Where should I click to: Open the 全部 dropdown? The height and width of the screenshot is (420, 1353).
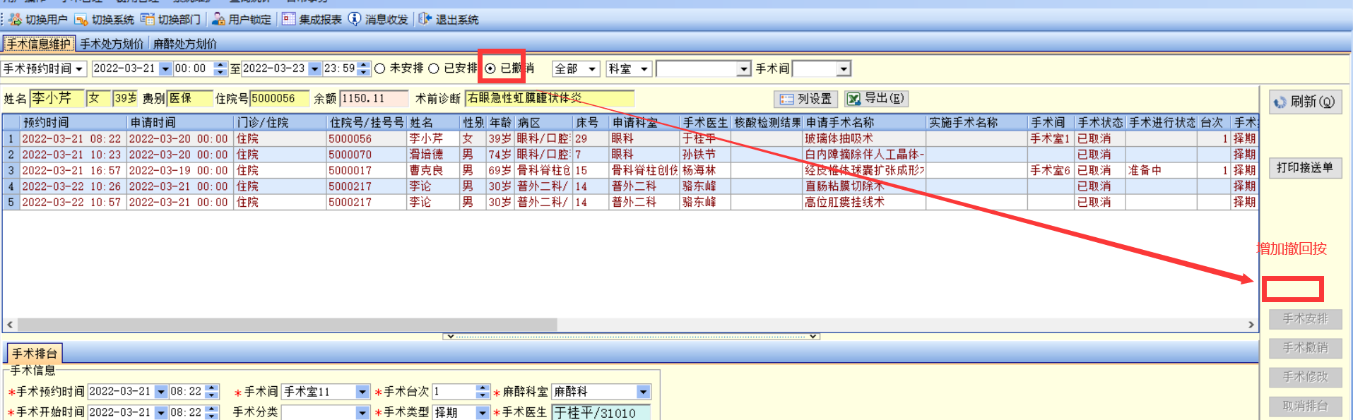(x=592, y=68)
